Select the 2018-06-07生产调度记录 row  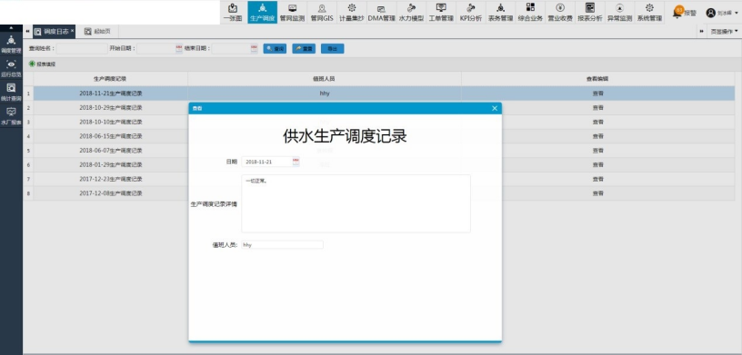click(x=111, y=151)
